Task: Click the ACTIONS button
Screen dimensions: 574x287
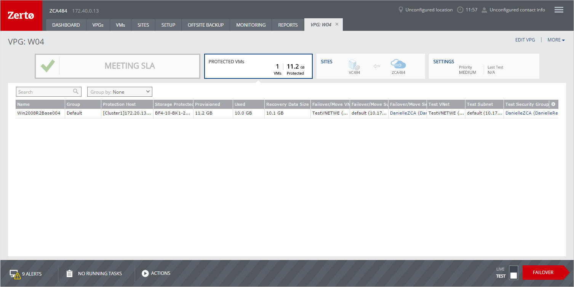Action: [161, 273]
